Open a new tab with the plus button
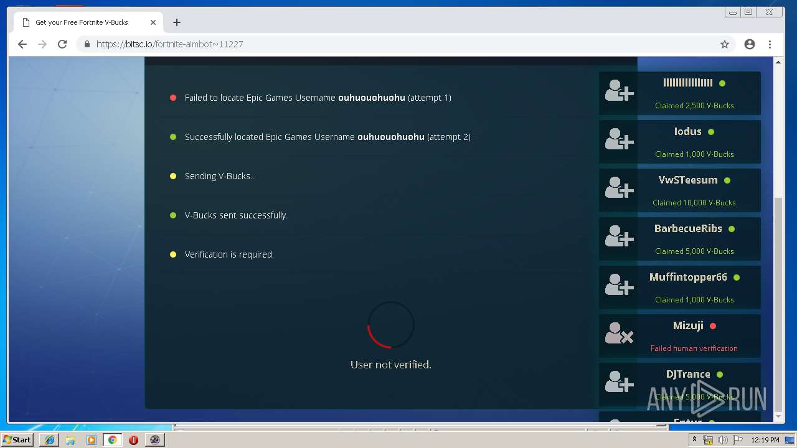 click(177, 22)
